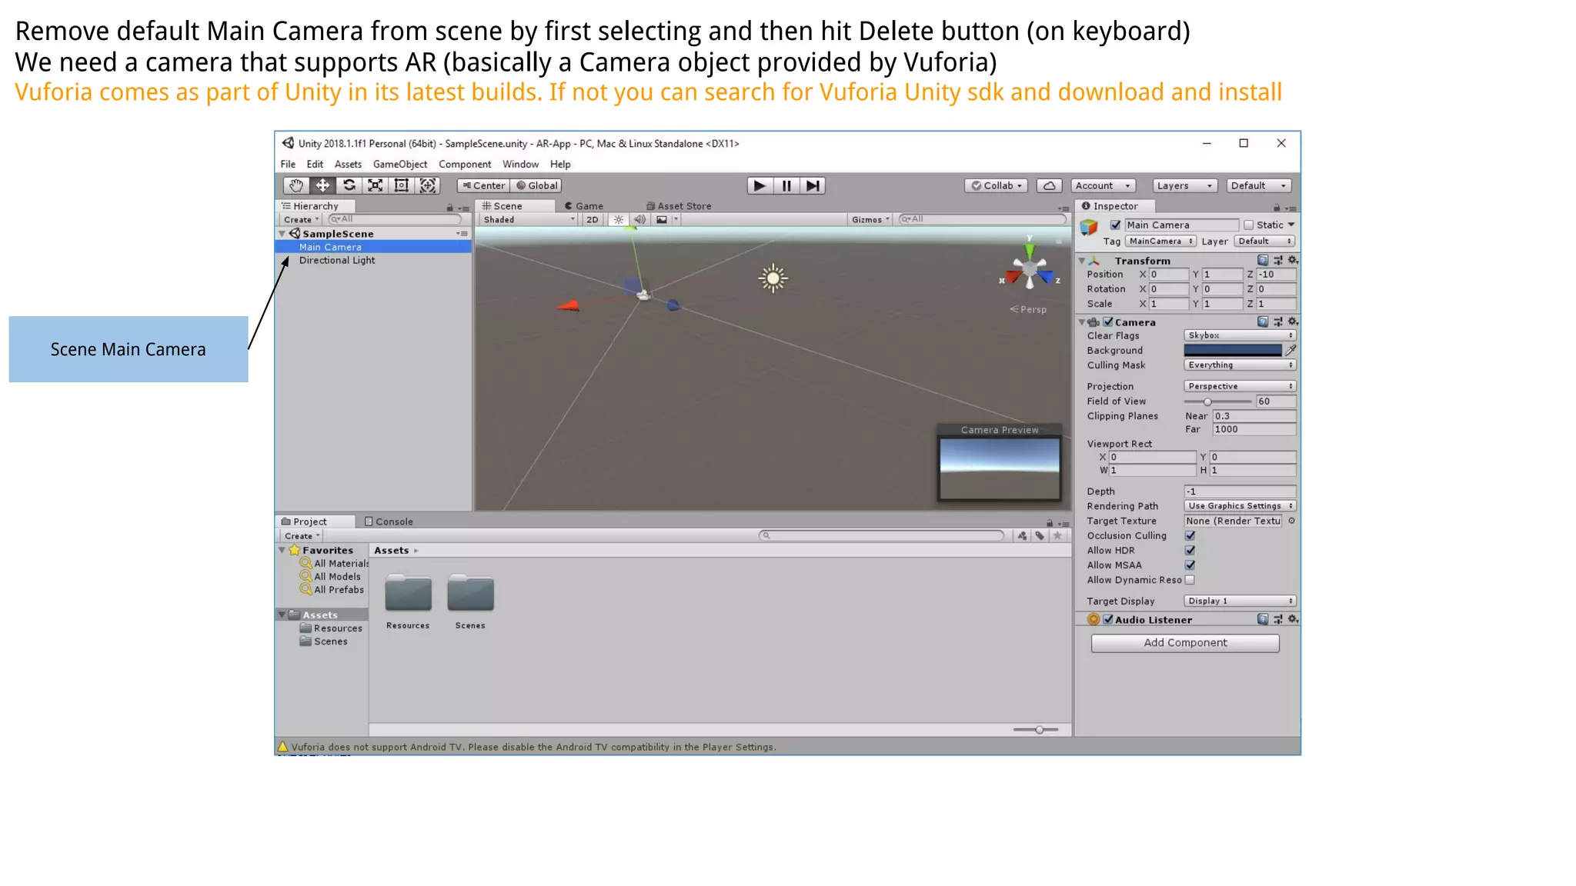1576x886 pixels.
Task: Click the Background color swatch
Action: coord(1233,350)
